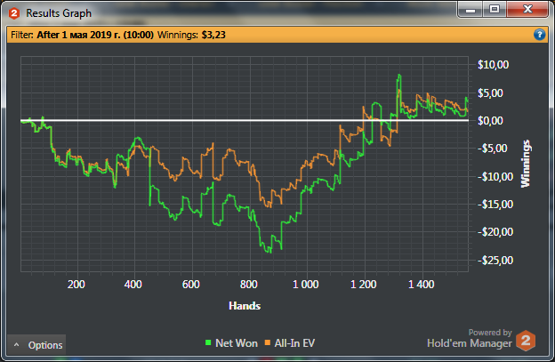
Task: Click the Results Graph window title
Action: click(x=59, y=13)
